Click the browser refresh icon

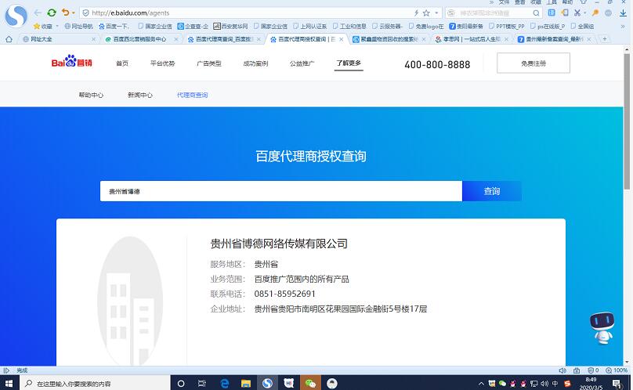point(52,13)
